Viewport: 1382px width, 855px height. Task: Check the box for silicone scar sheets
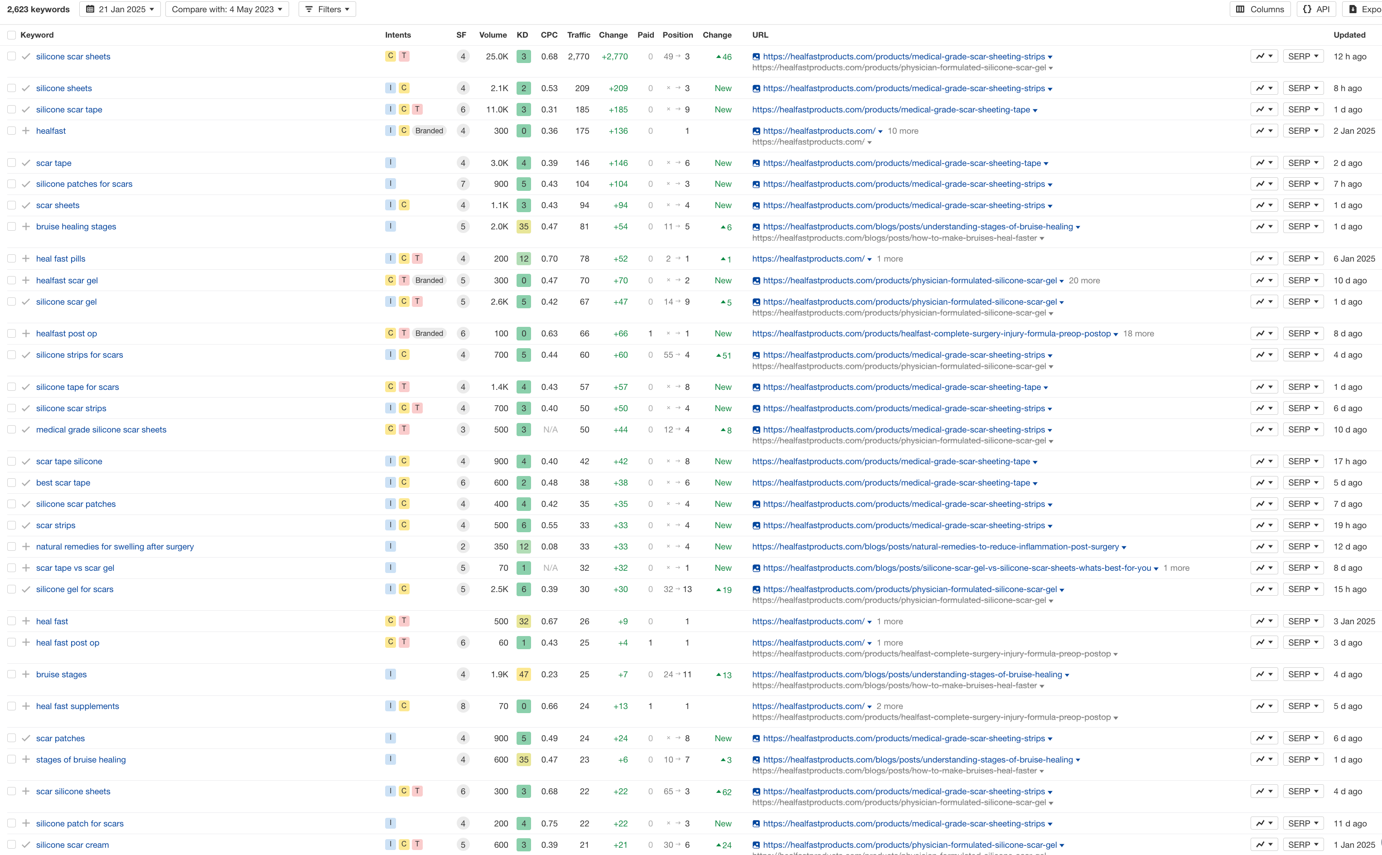pos(11,57)
